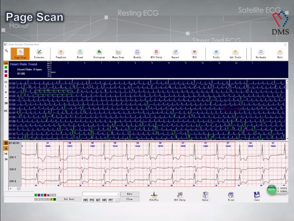Open the Poincare plot view

point(39,53)
